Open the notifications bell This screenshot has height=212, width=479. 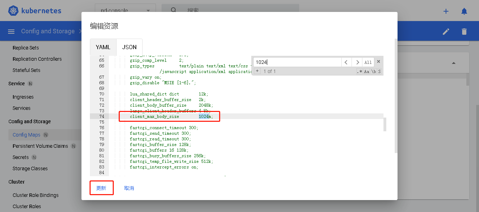click(464, 11)
